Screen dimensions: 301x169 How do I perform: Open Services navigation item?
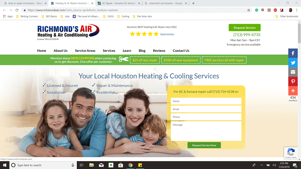[109, 51]
